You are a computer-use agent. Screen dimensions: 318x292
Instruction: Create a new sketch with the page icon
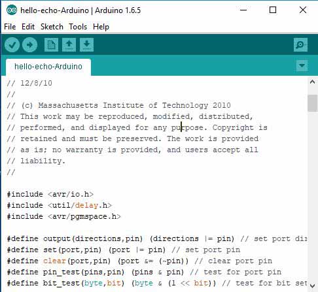pyautogui.click(x=51, y=44)
